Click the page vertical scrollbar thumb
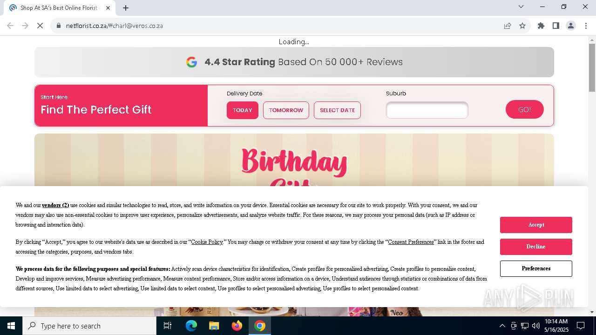The width and height of the screenshot is (596, 335). [592, 67]
